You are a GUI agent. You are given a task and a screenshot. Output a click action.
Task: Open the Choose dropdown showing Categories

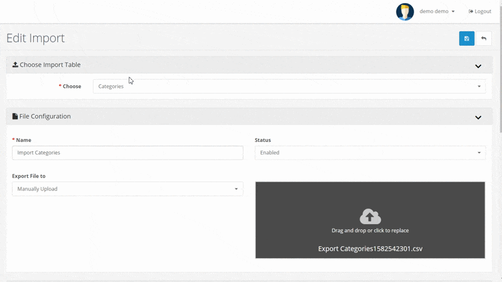pos(289,86)
